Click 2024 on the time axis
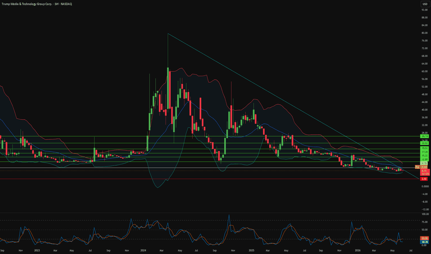This screenshot has height=254, width=431. (143, 250)
